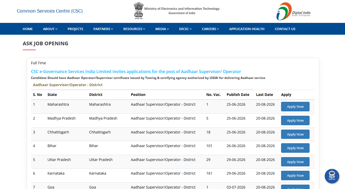The image size is (345, 189).
Task: Click Apply Now for Karnataka row
Action: click(295, 176)
